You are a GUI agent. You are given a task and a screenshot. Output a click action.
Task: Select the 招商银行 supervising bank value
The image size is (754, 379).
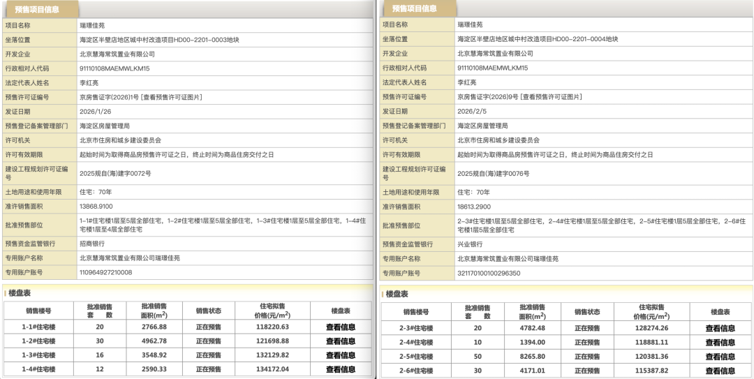coord(94,244)
